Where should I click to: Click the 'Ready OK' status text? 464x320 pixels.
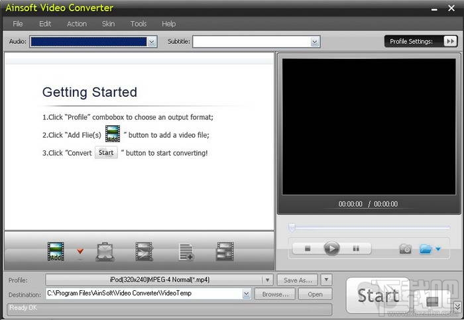pyautogui.click(x=23, y=307)
